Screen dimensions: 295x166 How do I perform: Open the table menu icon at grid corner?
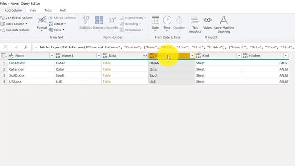click(4, 56)
